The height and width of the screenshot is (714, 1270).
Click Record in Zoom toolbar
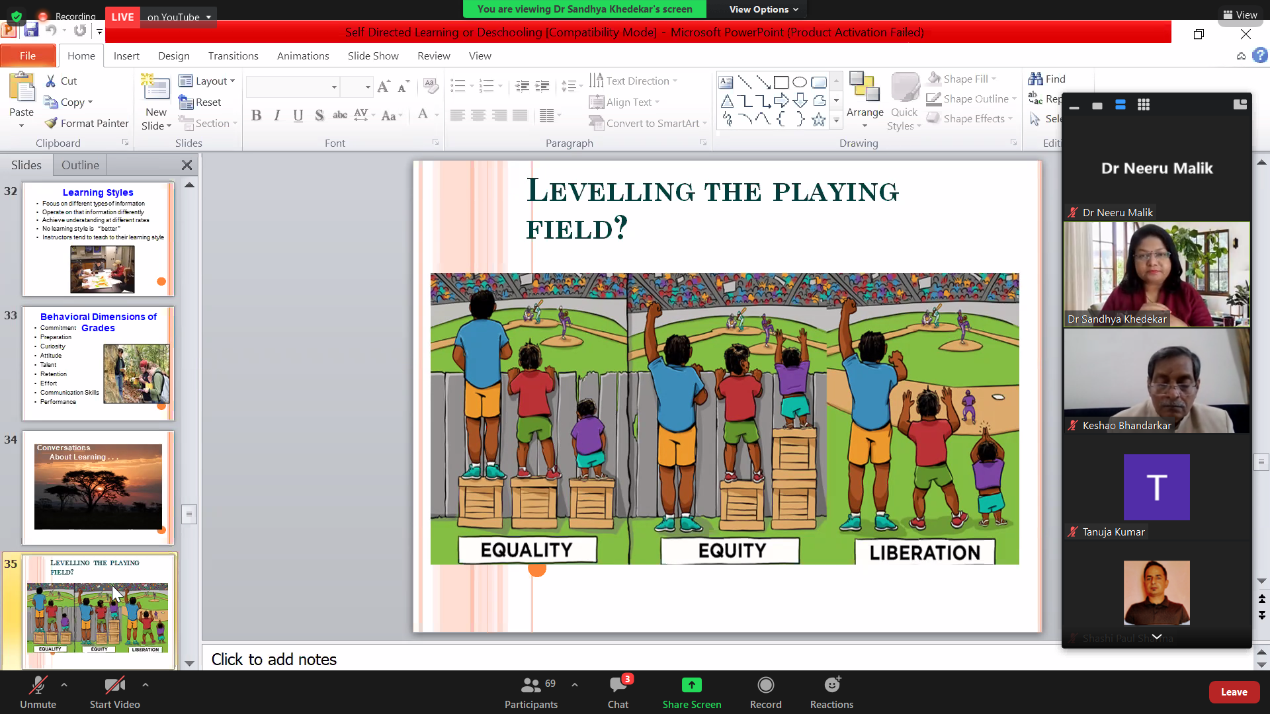coord(766,692)
